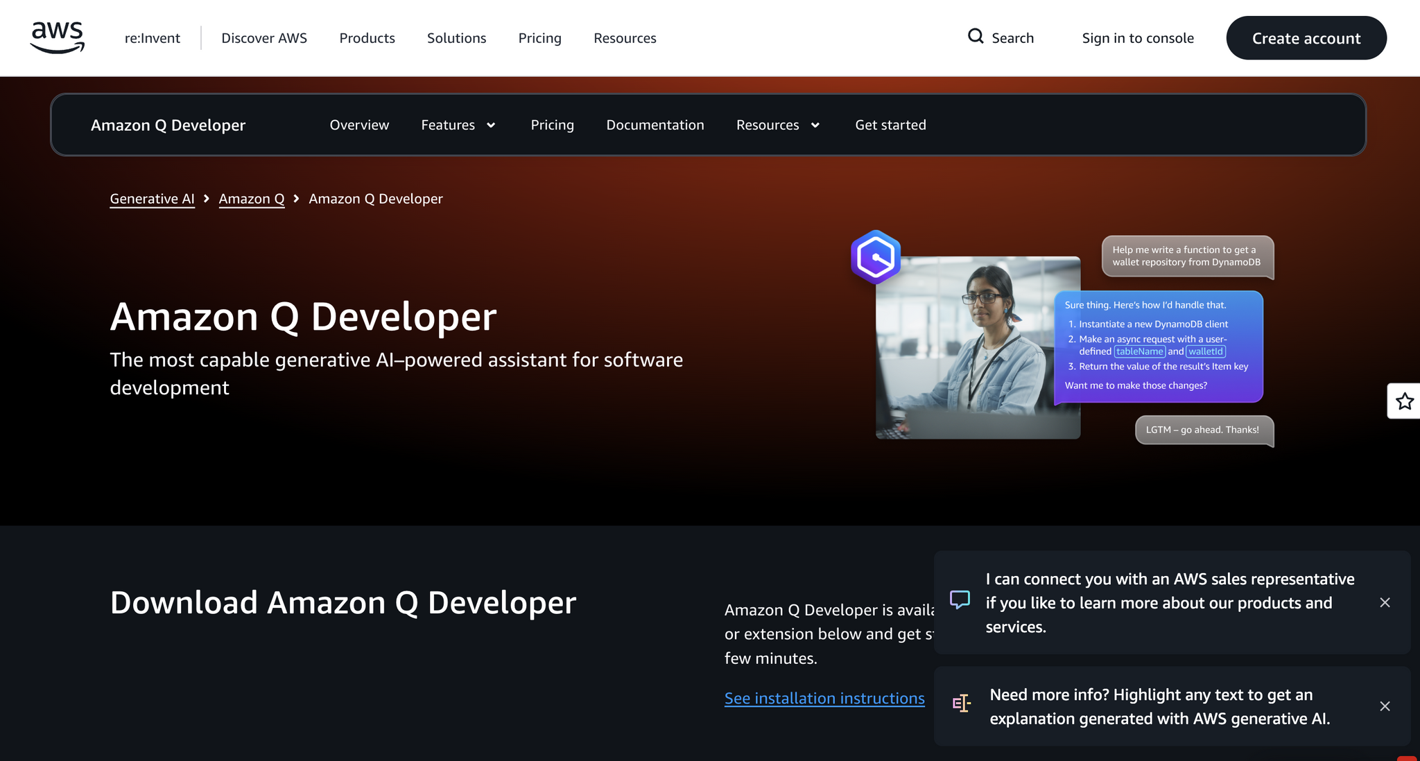Open Pricing in Amazon Q Developer nav
Screen dimensions: 1420x761
click(552, 125)
